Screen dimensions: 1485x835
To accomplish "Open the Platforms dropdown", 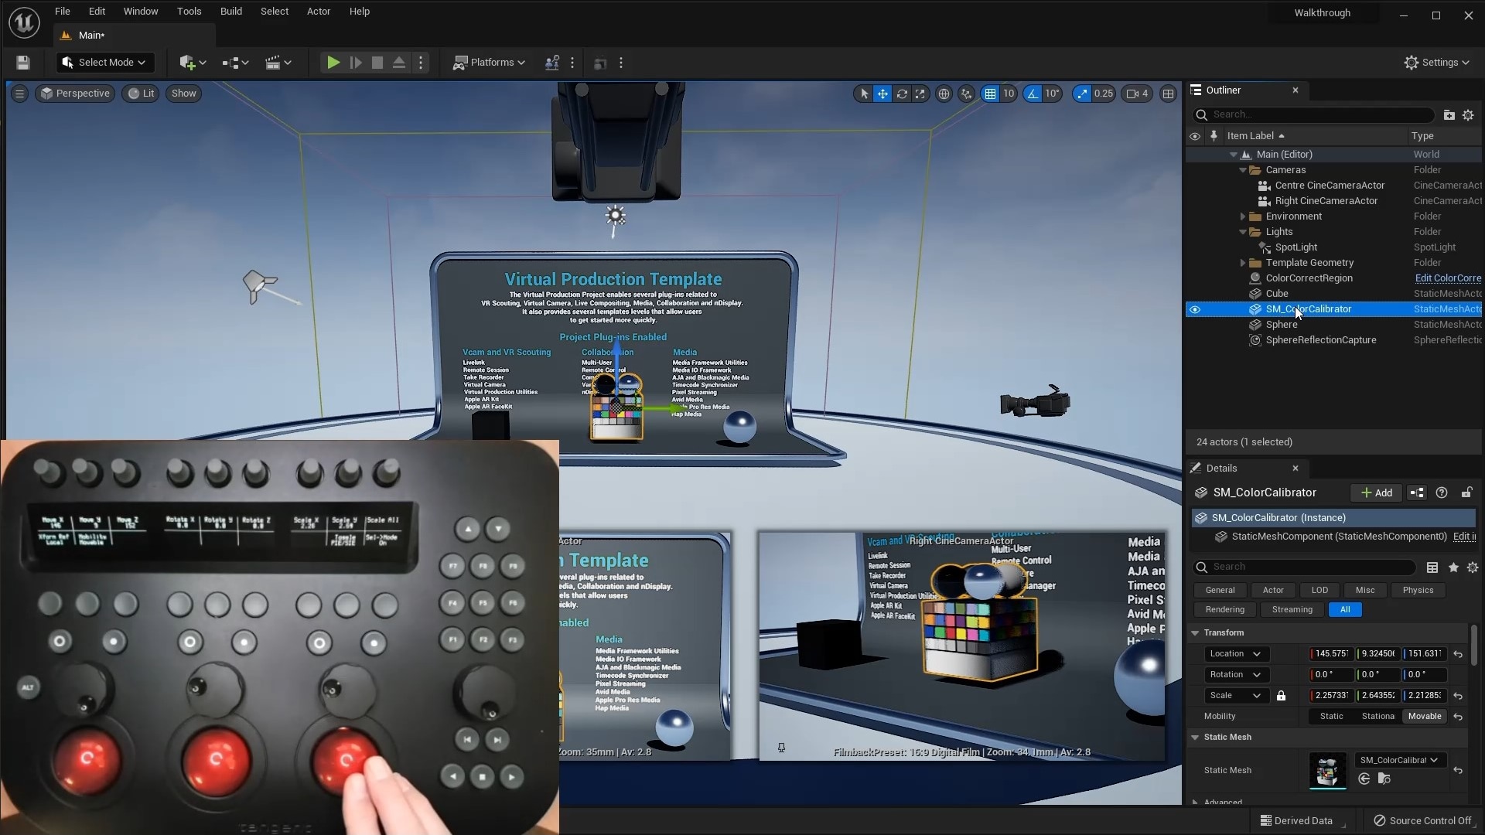I will 489,63.
